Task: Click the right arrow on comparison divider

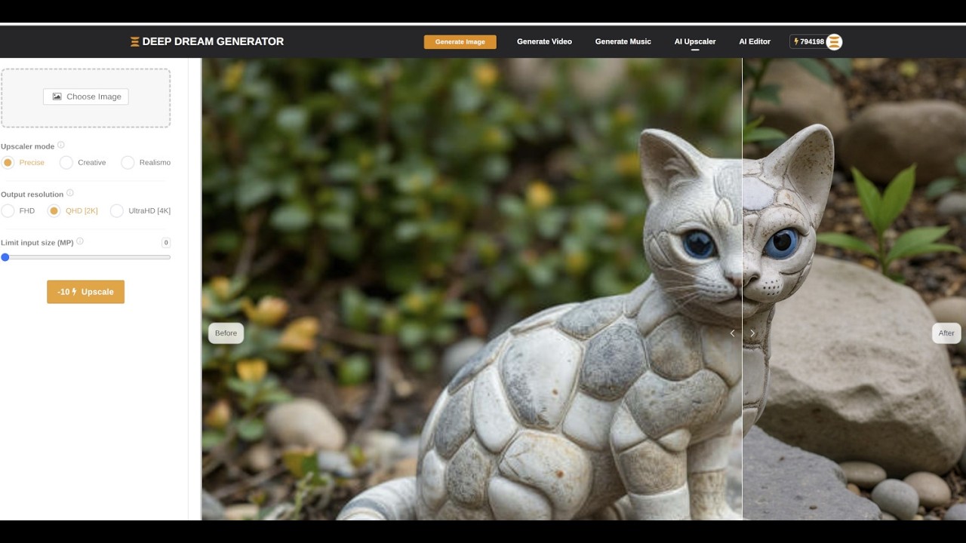Action: (x=752, y=333)
